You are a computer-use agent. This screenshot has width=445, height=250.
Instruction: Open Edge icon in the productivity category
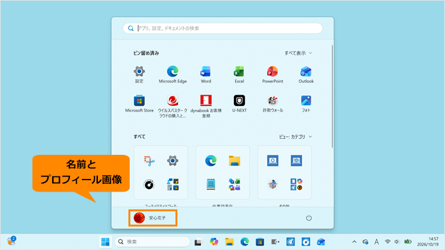coord(210,161)
